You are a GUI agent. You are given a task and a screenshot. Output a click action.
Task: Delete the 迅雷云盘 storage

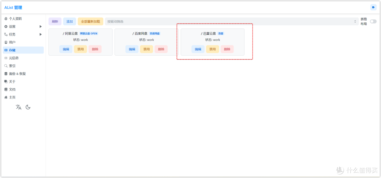click(x=227, y=49)
